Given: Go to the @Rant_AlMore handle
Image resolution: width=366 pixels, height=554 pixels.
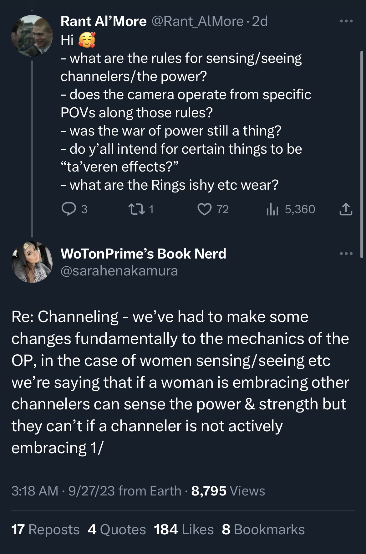Looking at the screenshot, I should pyautogui.click(x=197, y=21).
